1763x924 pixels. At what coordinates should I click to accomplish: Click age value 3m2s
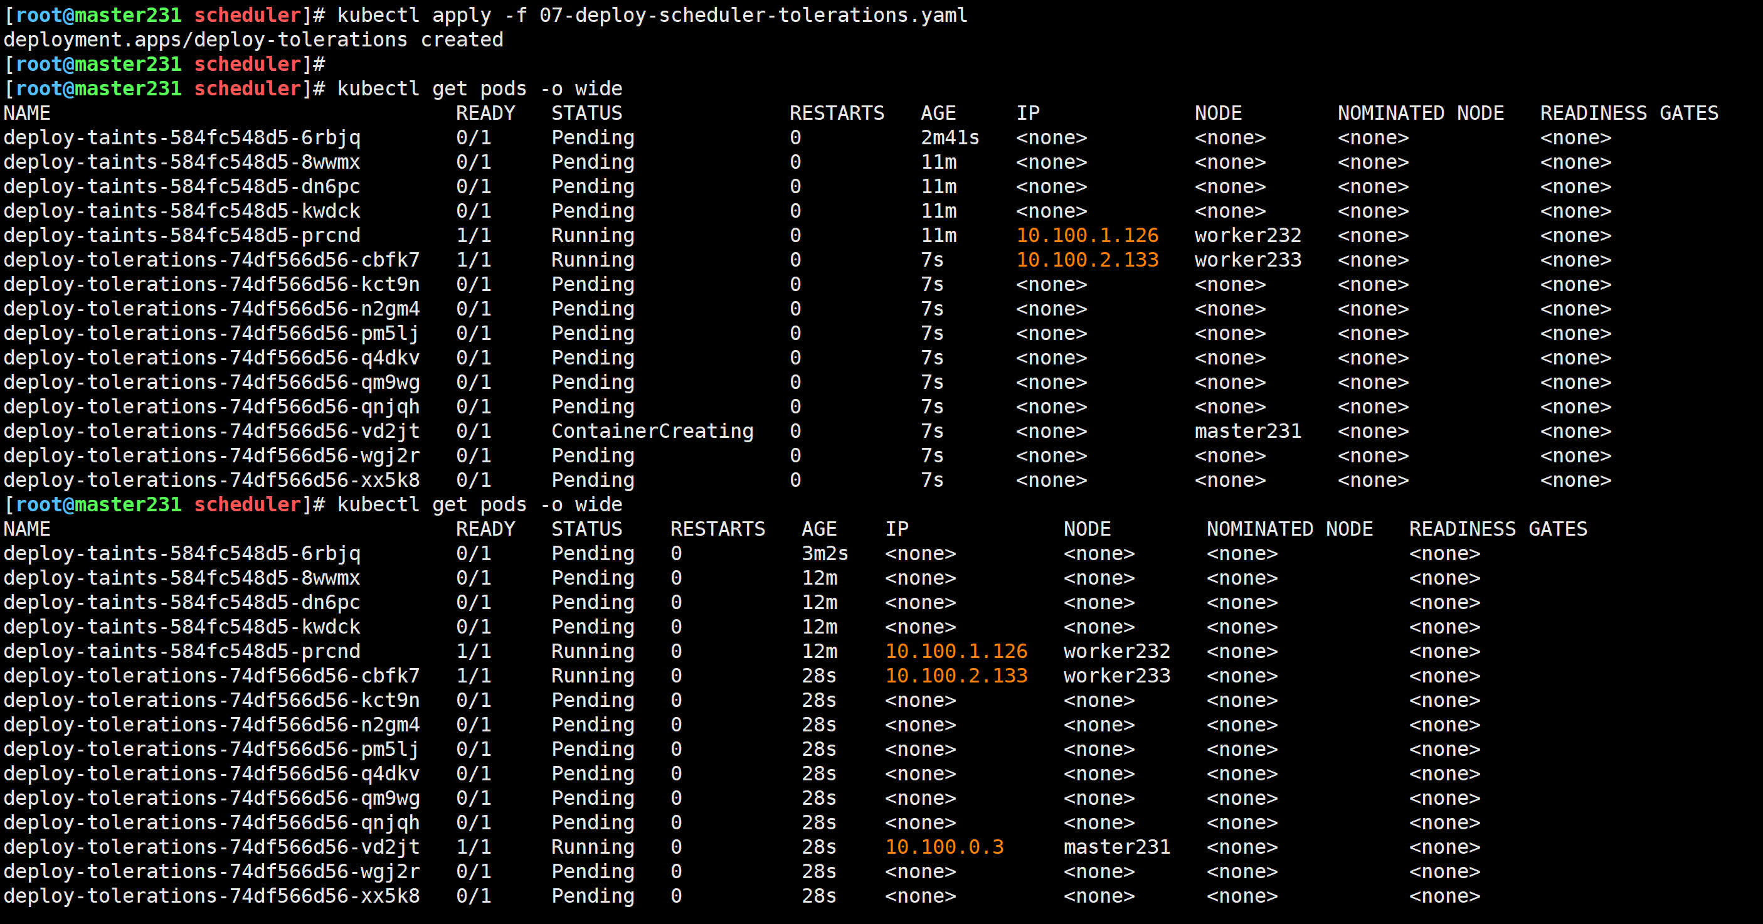pos(824,554)
